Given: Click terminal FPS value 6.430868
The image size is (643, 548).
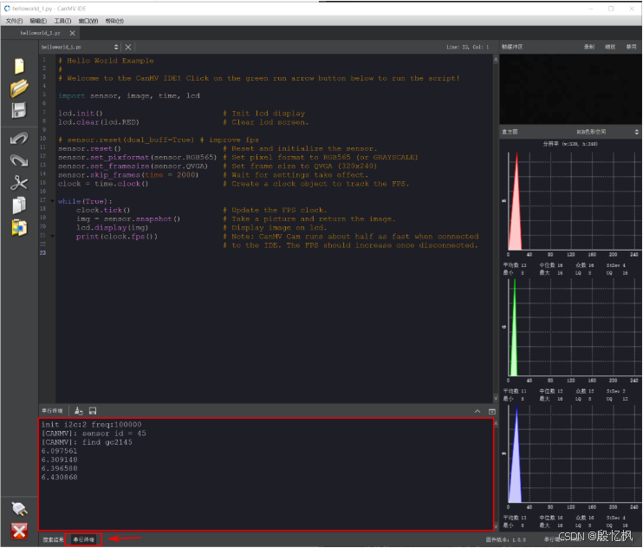Looking at the screenshot, I should [59, 477].
